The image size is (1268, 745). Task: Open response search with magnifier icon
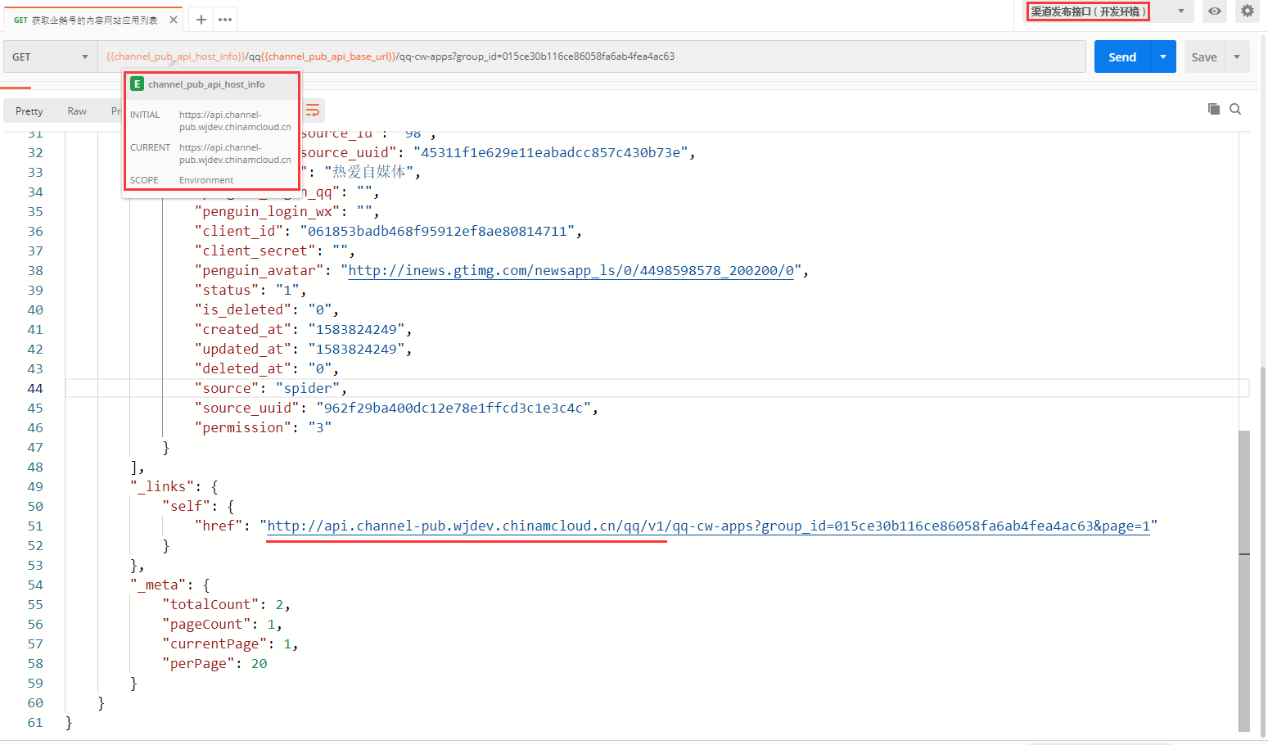[1235, 109]
